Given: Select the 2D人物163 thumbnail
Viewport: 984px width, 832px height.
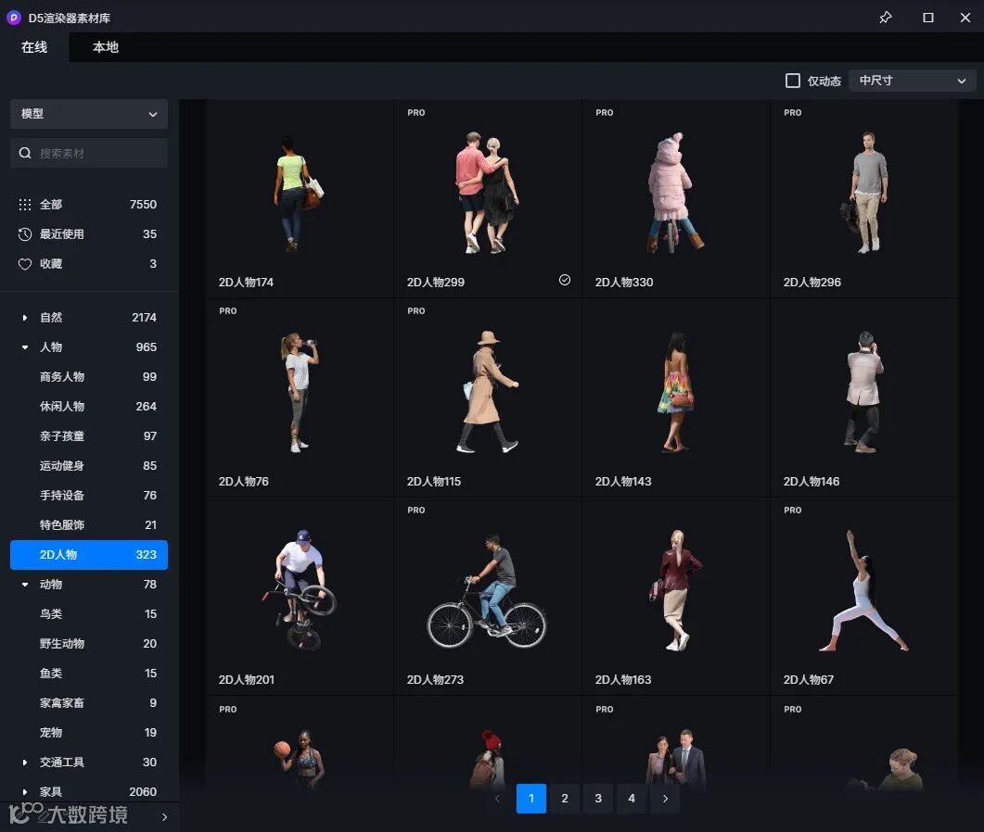Looking at the screenshot, I should click(676, 597).
